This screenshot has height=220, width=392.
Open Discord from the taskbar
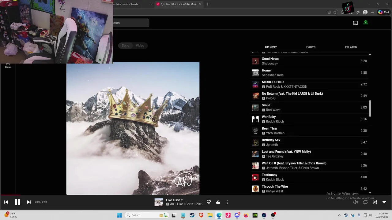pos(237,215)
